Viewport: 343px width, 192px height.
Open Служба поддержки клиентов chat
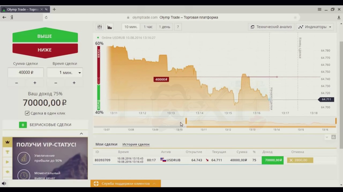(126, 183)
